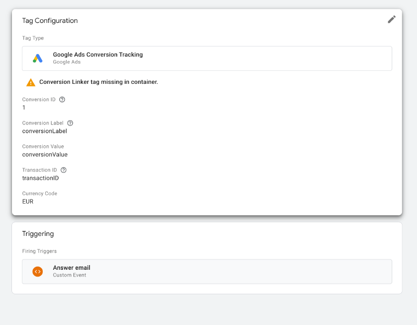
Task: Click the conversionLabel value field
Action: pyautogui.click(x=44, y=131)
